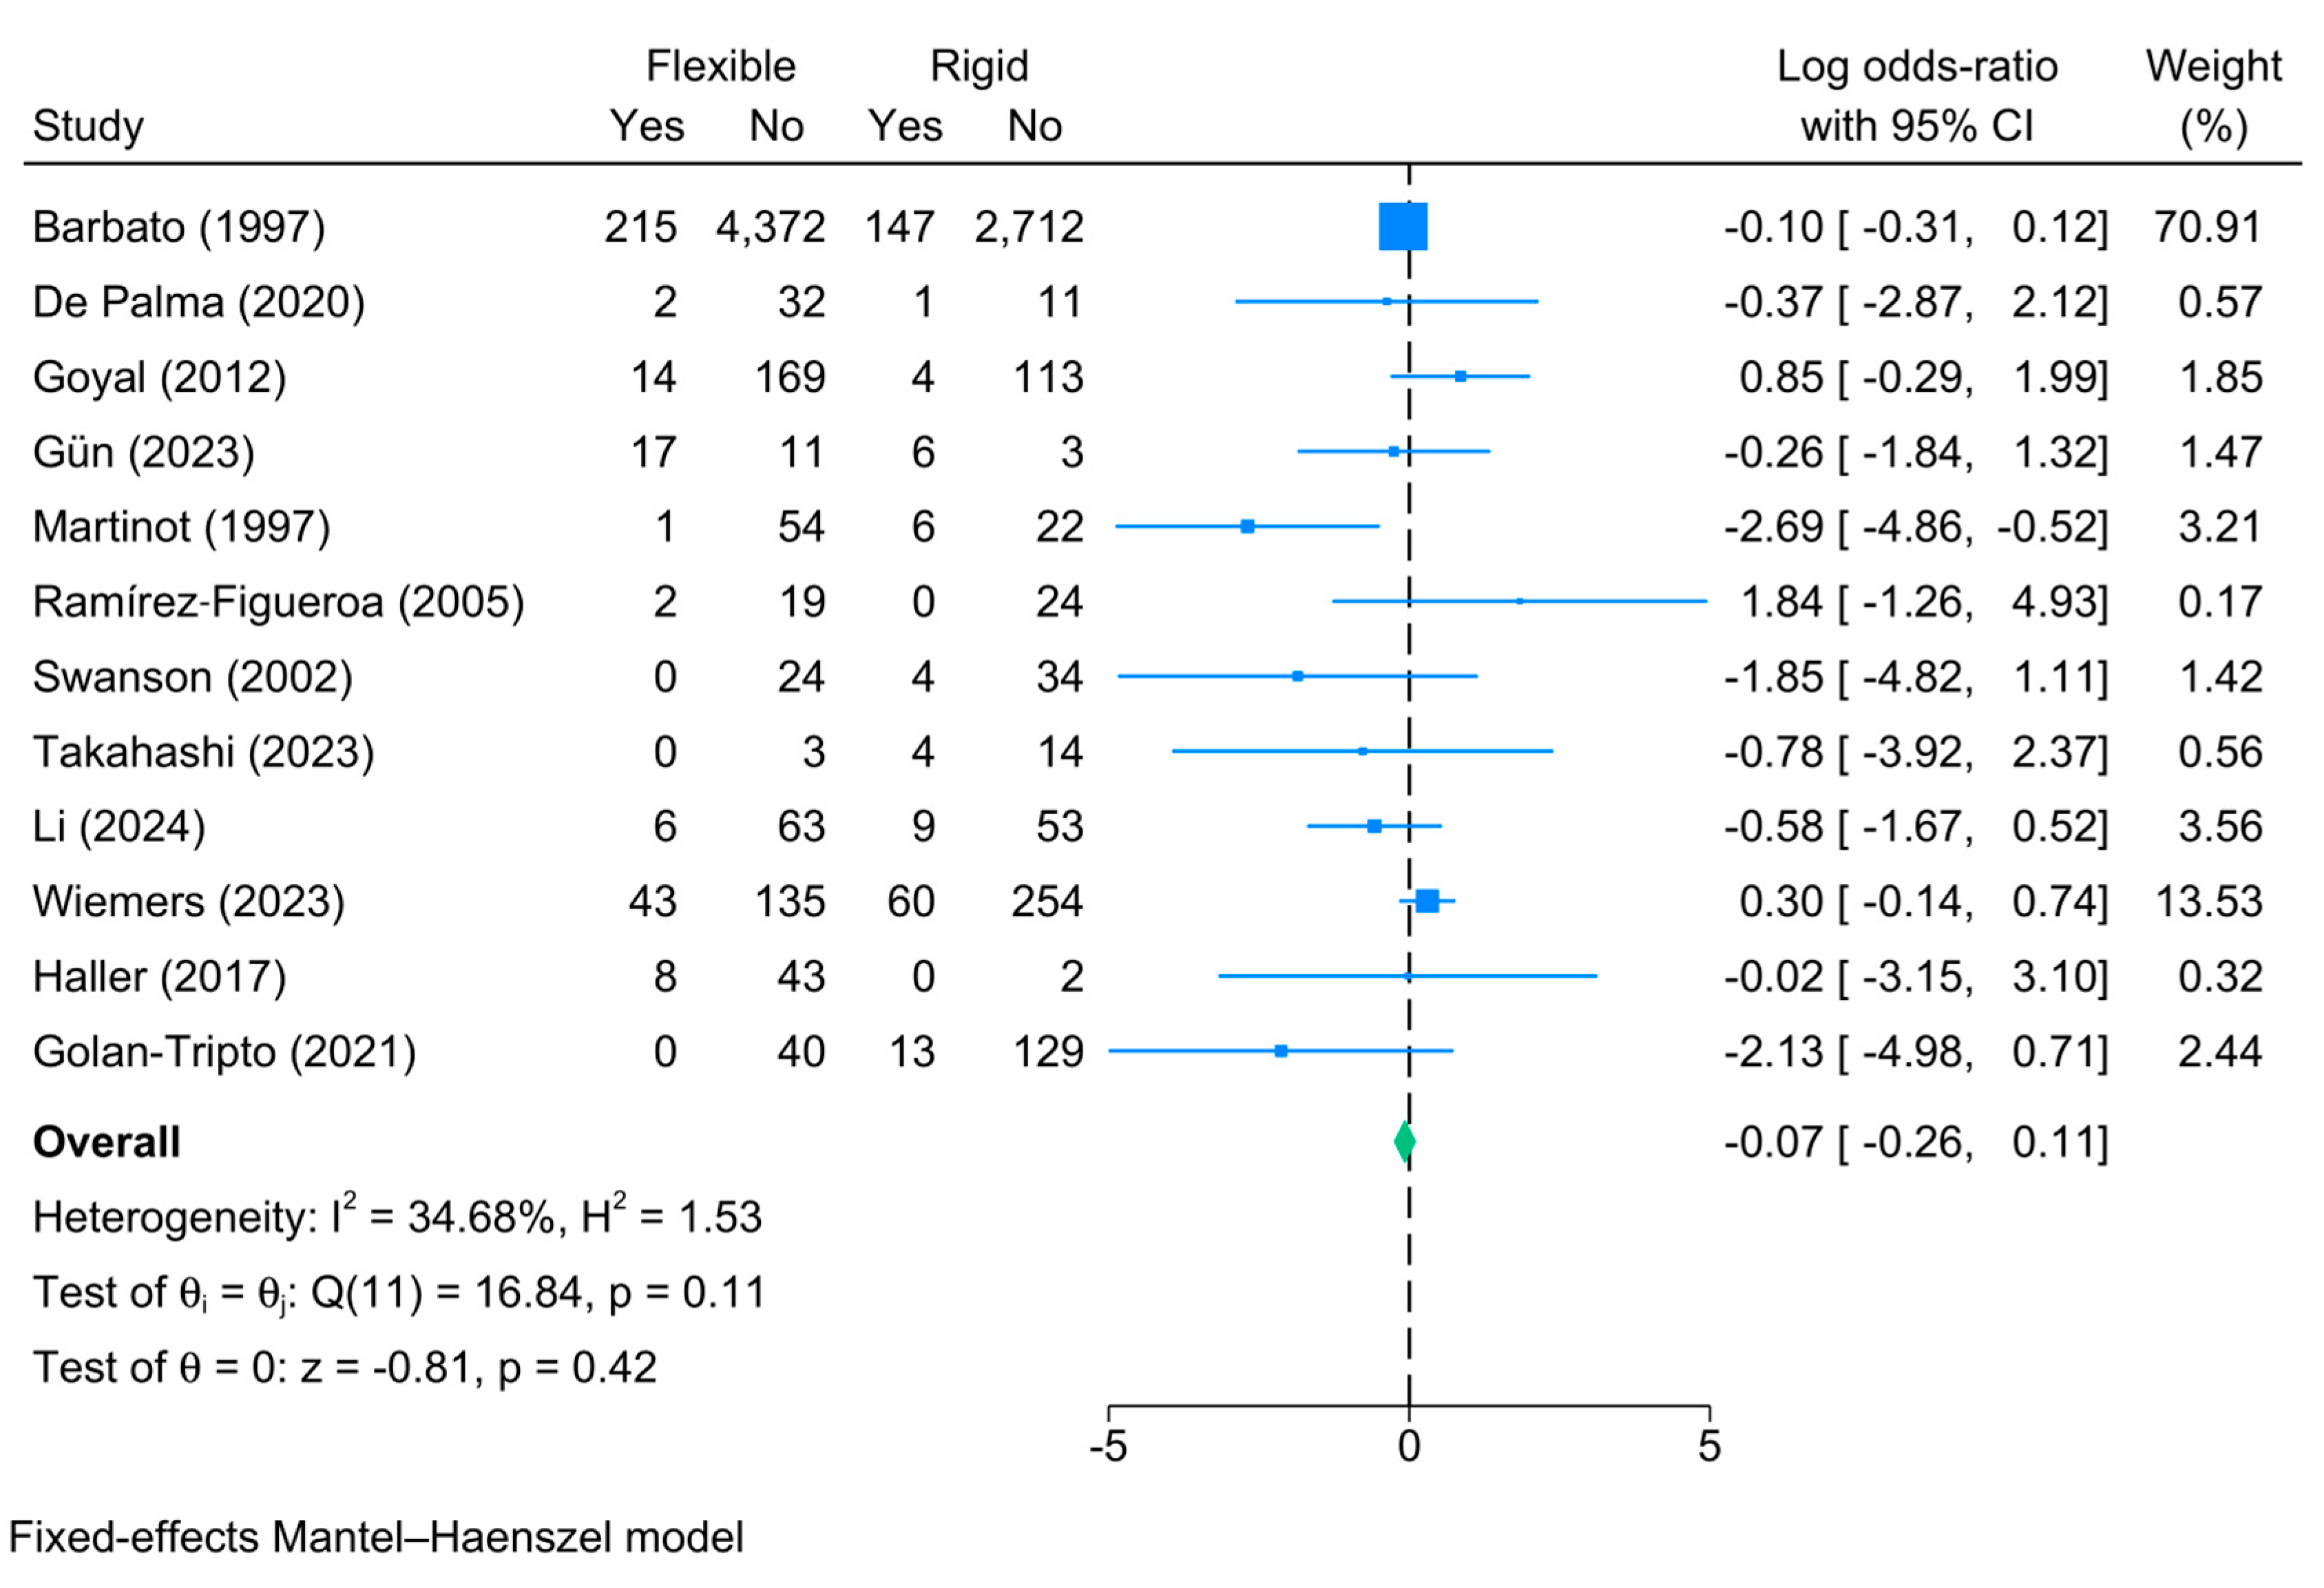Image resolution: width=2324 pixels, height=1588 pixels.
Task: Click the Heterogeneity I² statistic line
Action: 397,1217
